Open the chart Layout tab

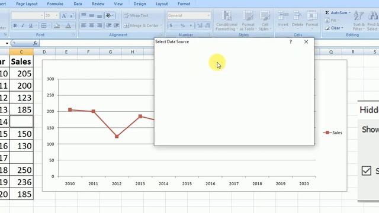[x=162, y=4]
